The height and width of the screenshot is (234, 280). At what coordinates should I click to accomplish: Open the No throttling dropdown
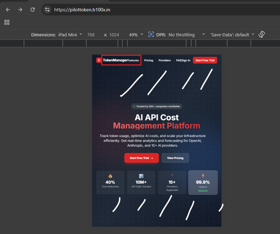pos(186,35)
